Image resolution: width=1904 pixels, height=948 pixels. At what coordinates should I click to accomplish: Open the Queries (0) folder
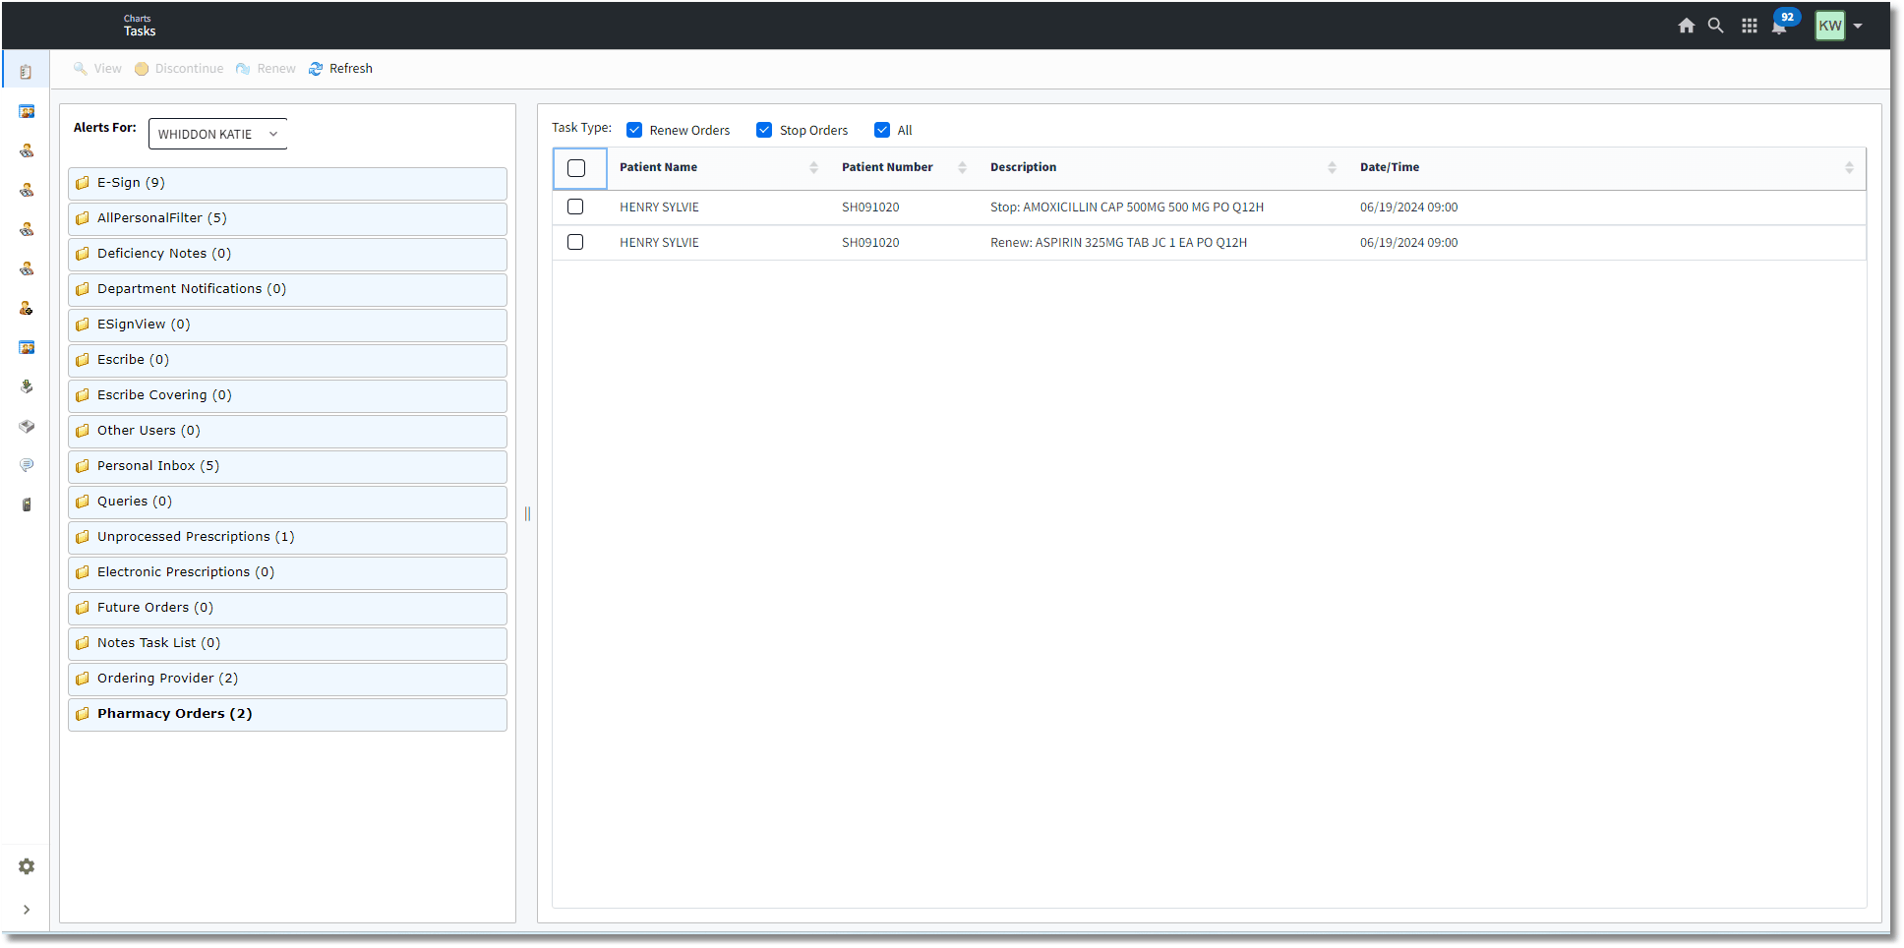pyautogui.click(x=287, y=502)
